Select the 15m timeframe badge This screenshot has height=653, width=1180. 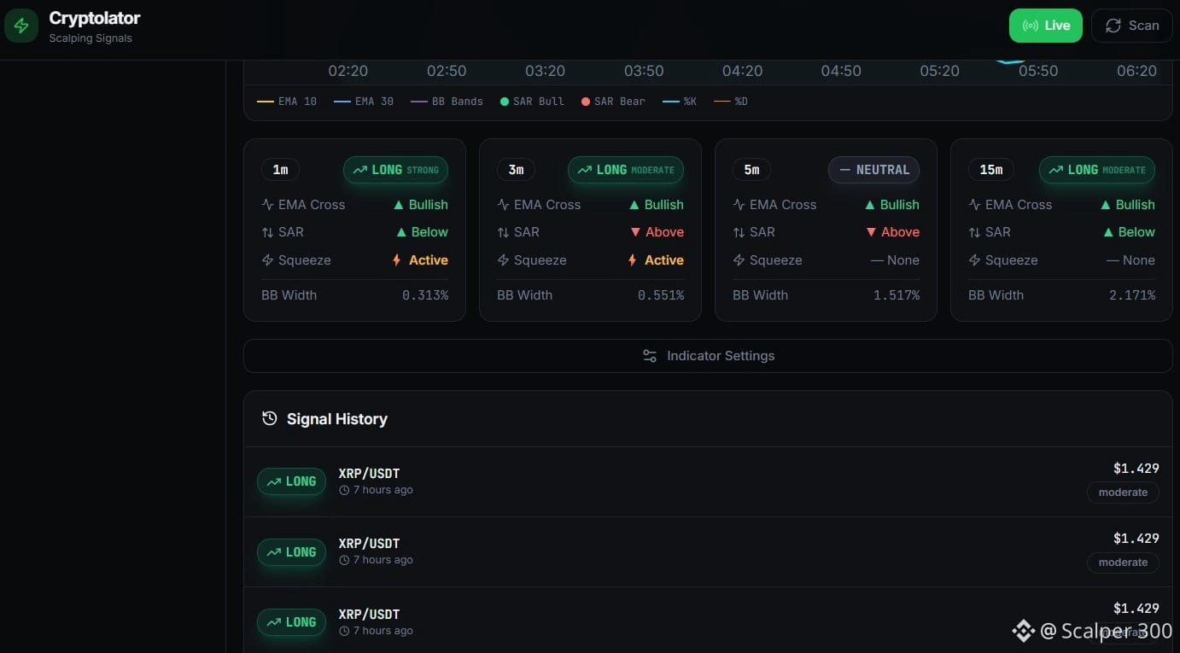tap(991, 170)
